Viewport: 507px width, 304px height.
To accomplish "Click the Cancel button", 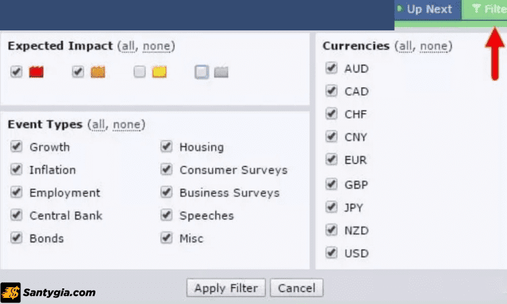I will click(296, 288).
